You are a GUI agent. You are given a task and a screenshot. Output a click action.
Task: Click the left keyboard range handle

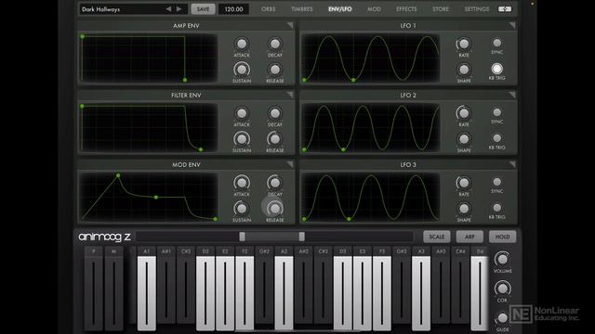coord(242,237)
